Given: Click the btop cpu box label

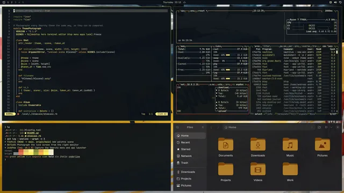Looking at the screenshot, I should click(x=182, y=11).
